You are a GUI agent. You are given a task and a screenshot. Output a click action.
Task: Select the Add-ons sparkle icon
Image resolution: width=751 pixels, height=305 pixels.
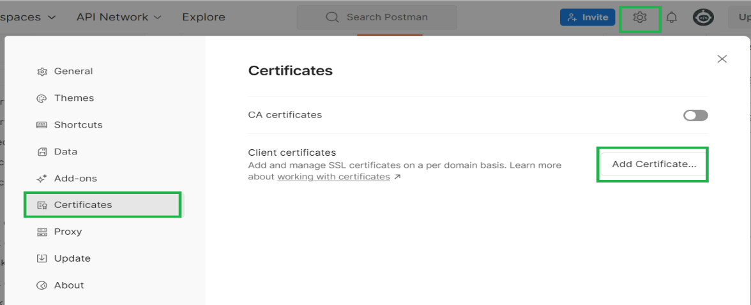point(42,179)
